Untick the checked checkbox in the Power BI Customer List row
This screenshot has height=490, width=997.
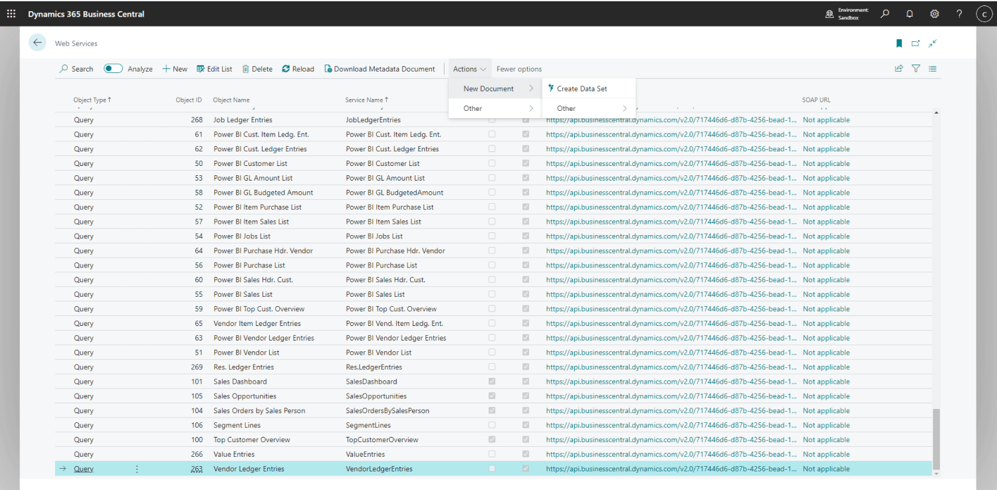[526, 163]
